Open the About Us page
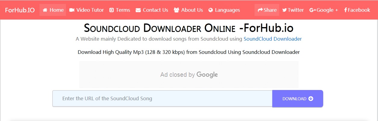 pyautogui.click(x=192, y=10)
